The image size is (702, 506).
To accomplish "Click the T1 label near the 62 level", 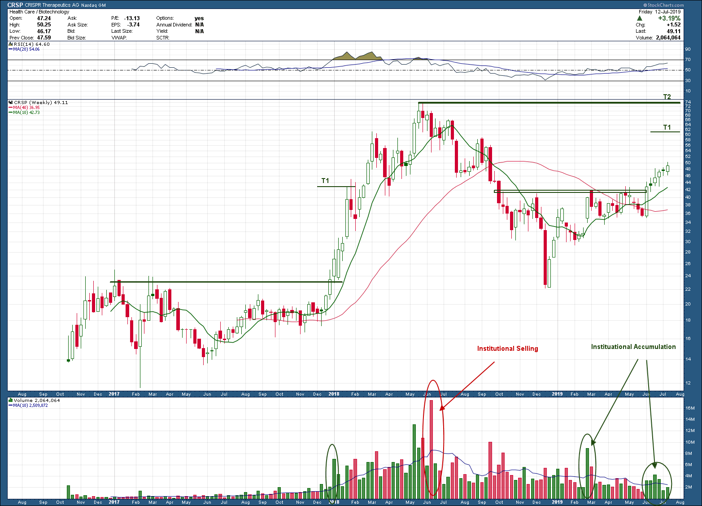I will tap(667, 127).
